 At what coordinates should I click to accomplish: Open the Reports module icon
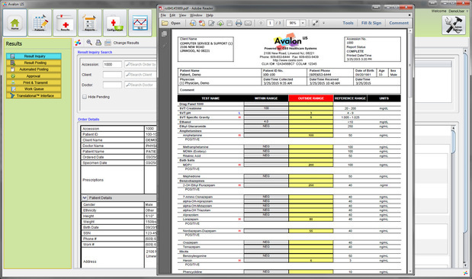pyautogui.click(x=90, y=23)
